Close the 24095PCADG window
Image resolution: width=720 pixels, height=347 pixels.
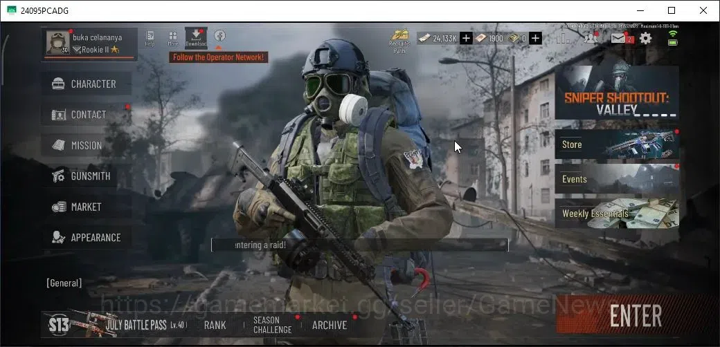click(703, 10)
